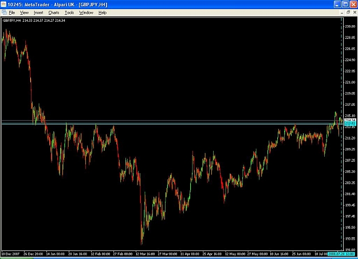Click the white current price tag 214.34
Screen dimensions: 358x259
tap(350, 120)
